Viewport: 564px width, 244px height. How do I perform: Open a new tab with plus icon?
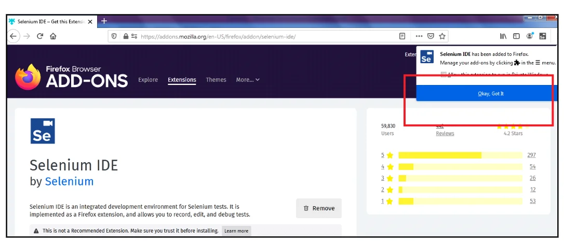coord(104,21)
